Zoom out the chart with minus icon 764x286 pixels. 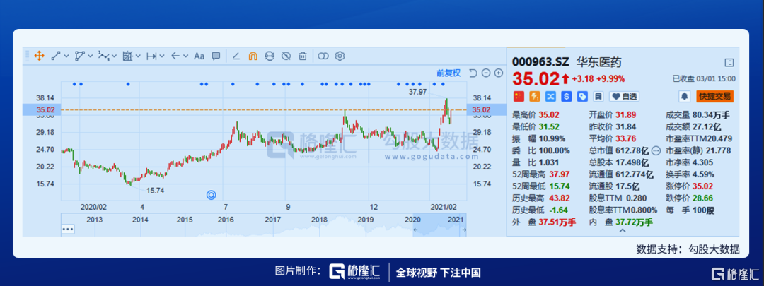(486, 73)
